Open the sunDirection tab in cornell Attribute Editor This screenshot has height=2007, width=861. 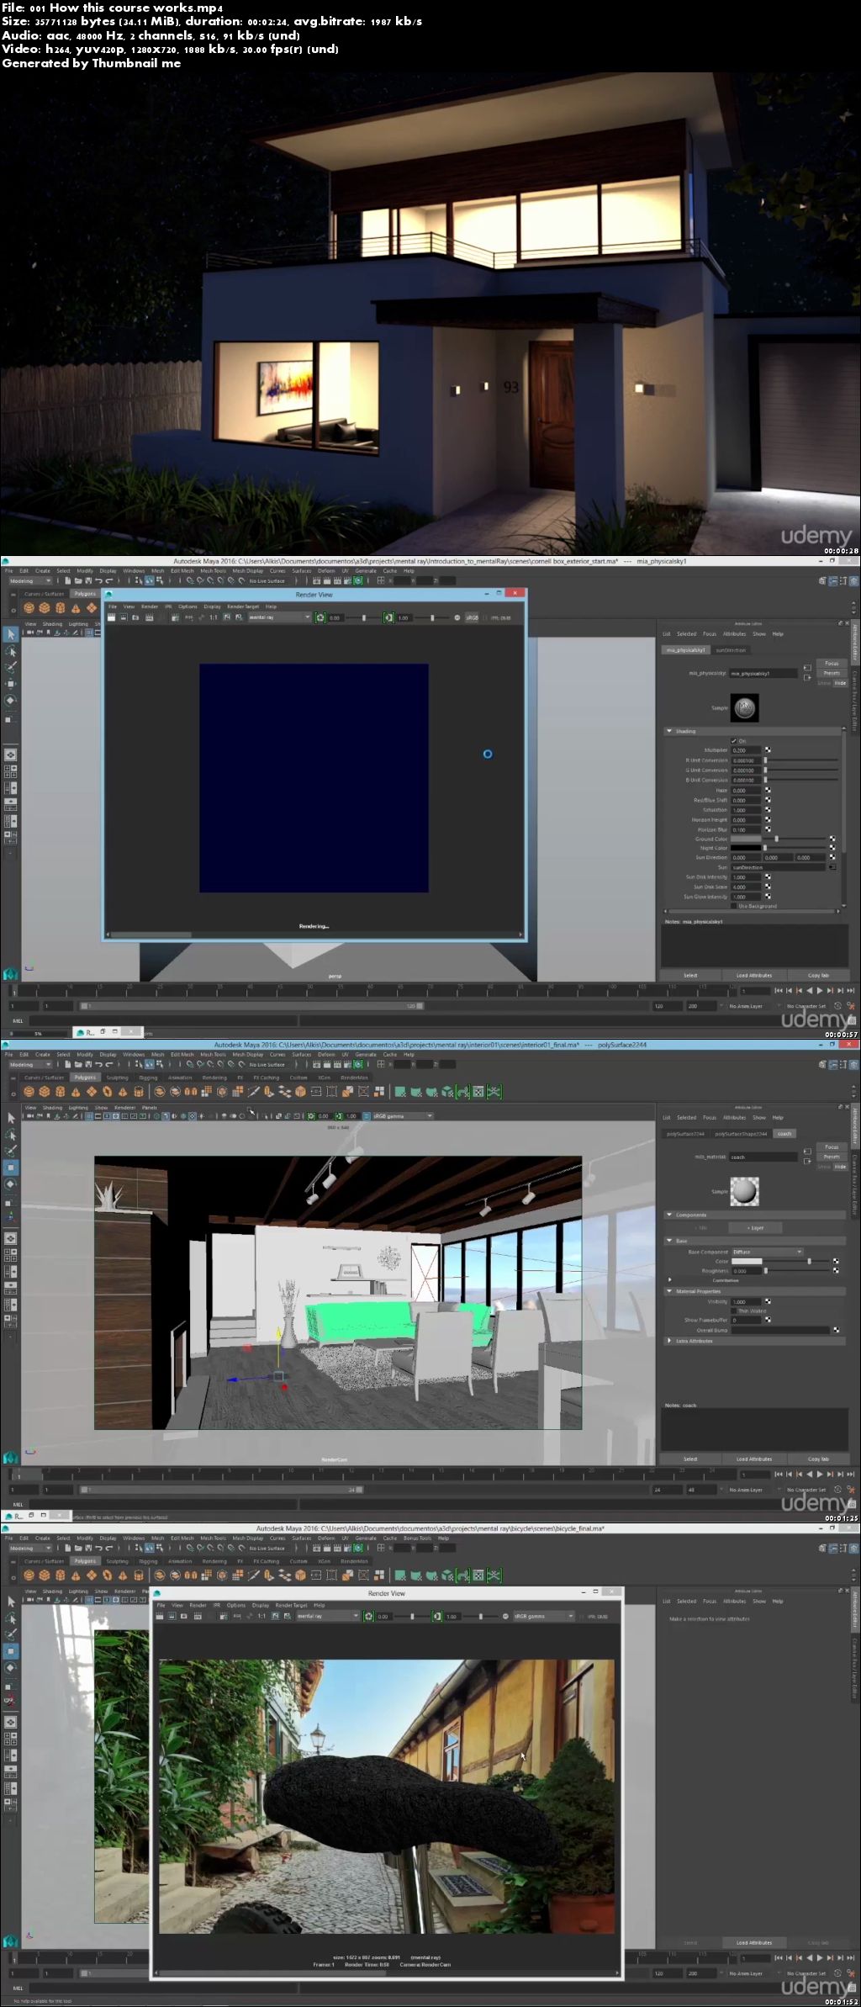coord(731,650)
